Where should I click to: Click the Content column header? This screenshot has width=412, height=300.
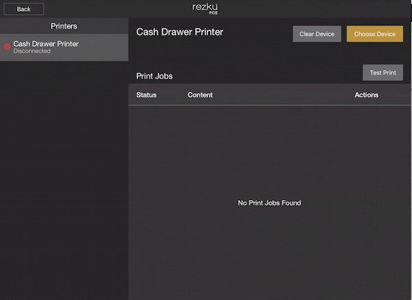[x=200, y=95]
